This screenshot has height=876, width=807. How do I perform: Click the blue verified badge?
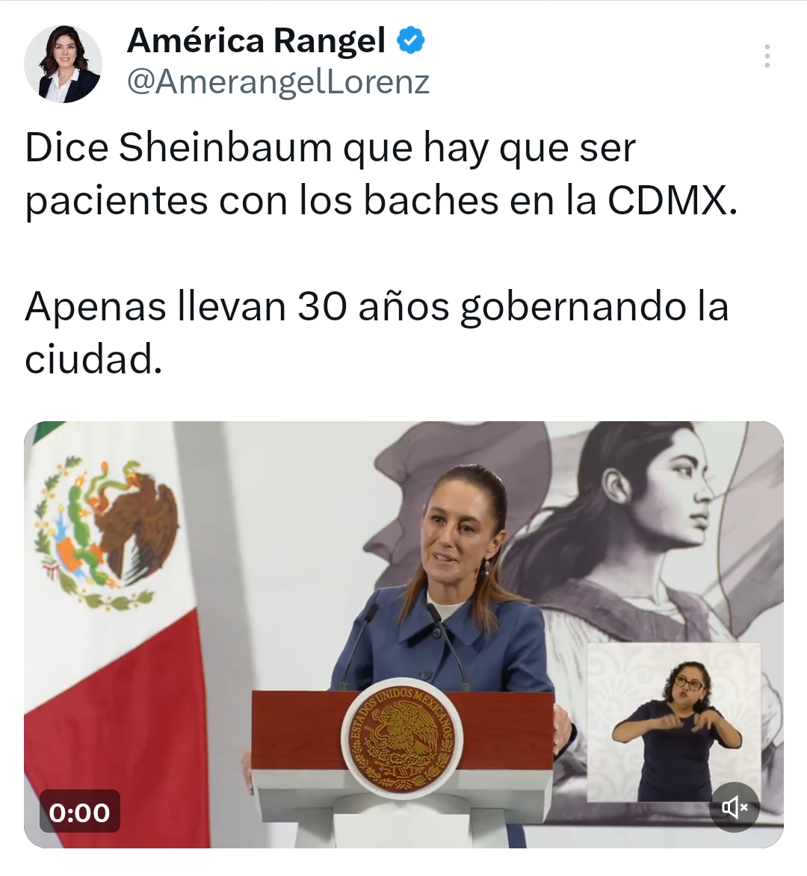pos(411,40)
